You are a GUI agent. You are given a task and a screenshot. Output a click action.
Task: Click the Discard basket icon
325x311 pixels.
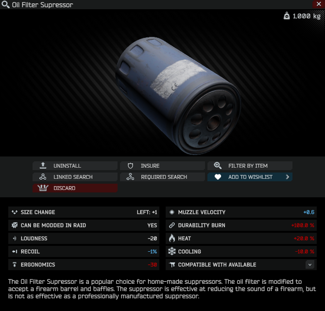click(43, 188)
